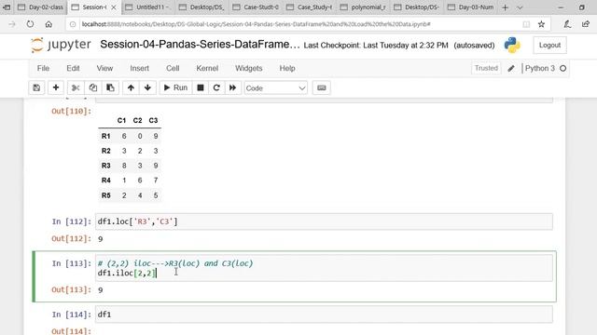Share this page icon
Viewport: 597px width, 335px height.
(586, 24)
